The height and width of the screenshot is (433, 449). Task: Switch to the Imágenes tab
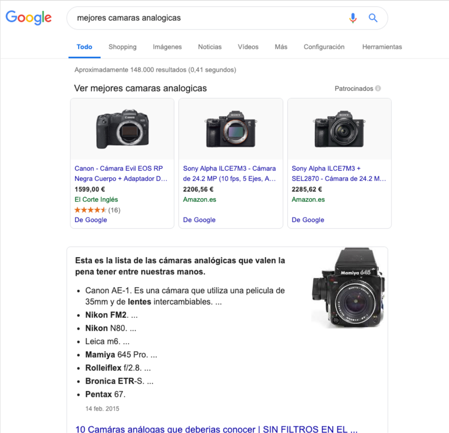[167, 47]
